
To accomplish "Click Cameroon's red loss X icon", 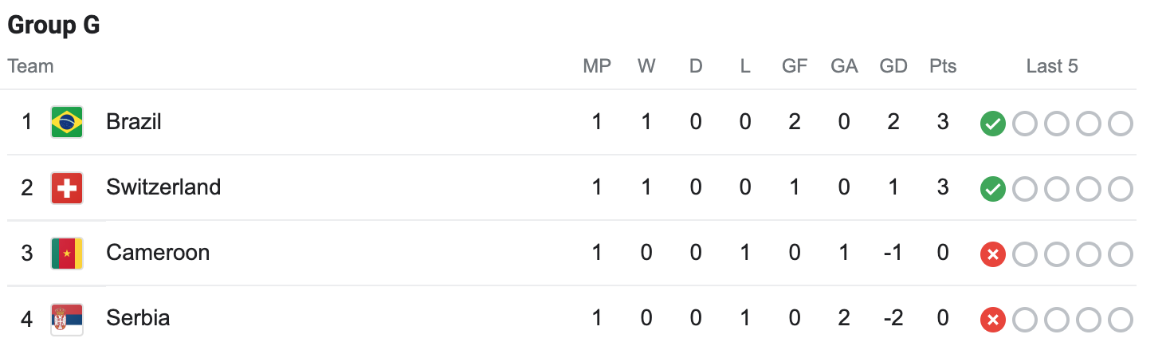I will [992, 254].
